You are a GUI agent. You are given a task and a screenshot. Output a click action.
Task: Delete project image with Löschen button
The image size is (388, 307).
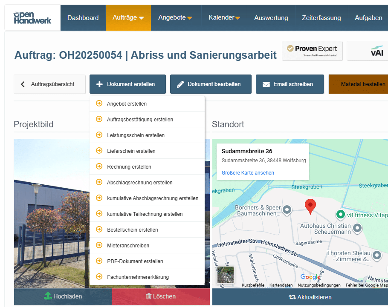[x=161, y=296]
